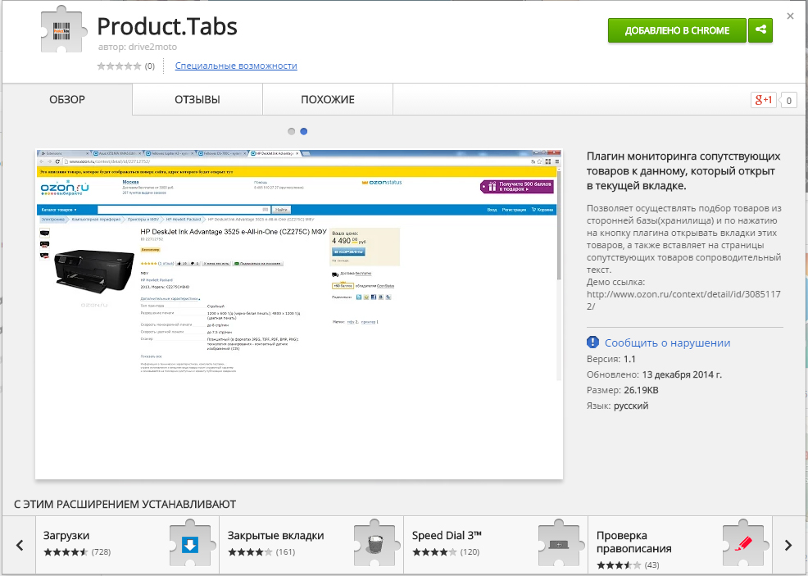
Task: Click the blue report abuse badge icon
Action: [x=594, y=342]
